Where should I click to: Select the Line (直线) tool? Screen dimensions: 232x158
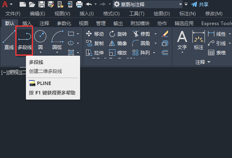click(x=9, y=40)
